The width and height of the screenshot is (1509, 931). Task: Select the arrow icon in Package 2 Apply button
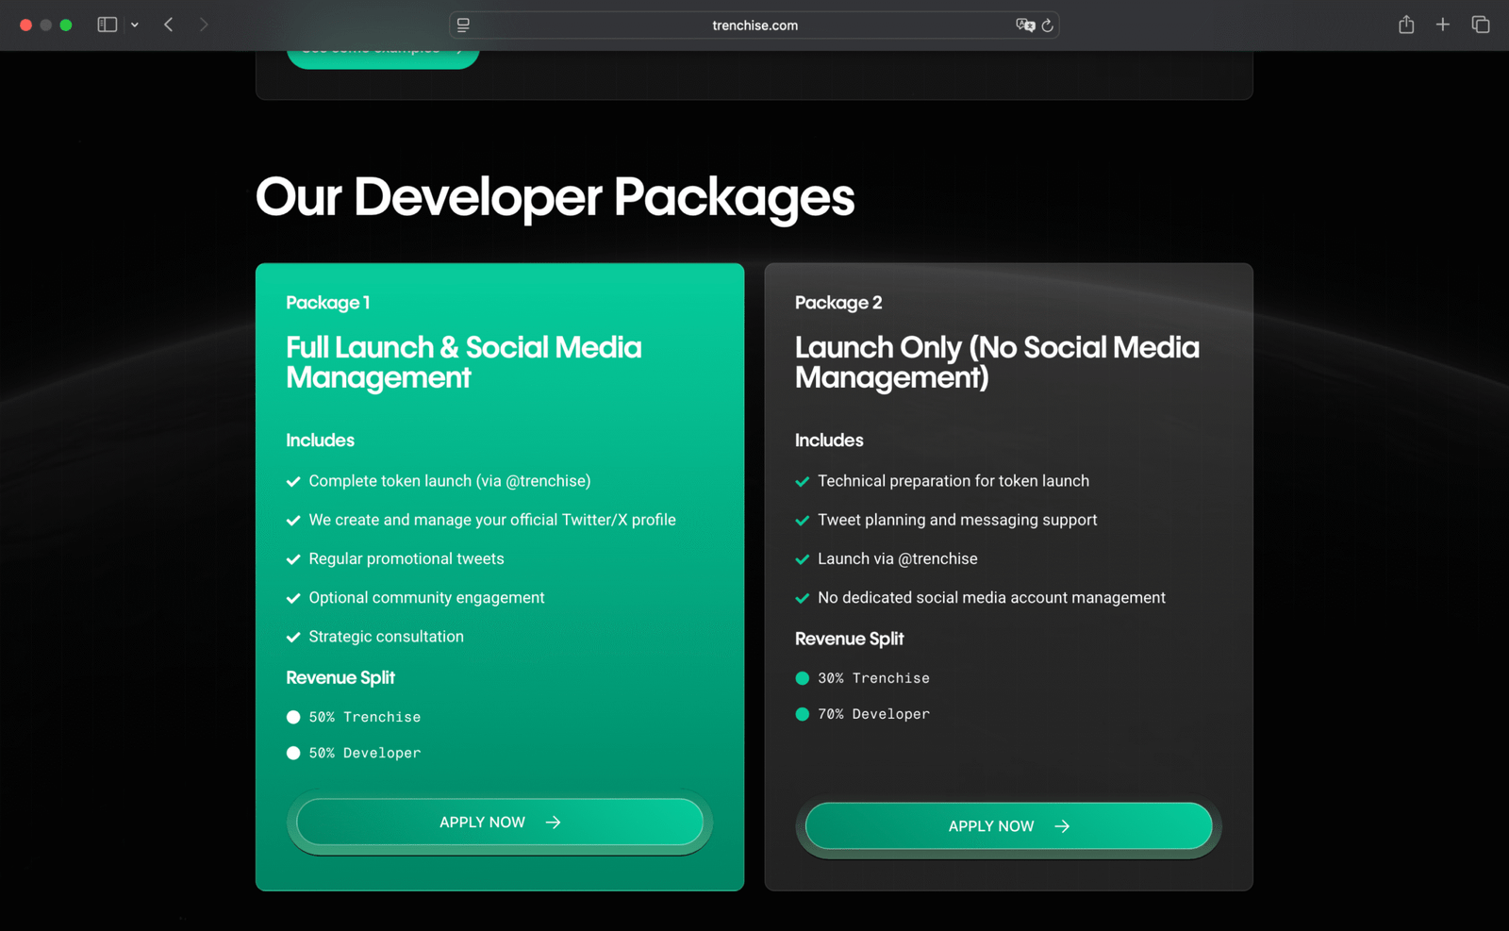click(x=1062, y=826)
